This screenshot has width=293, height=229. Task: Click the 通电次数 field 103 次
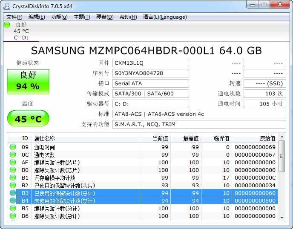[265, 94]
